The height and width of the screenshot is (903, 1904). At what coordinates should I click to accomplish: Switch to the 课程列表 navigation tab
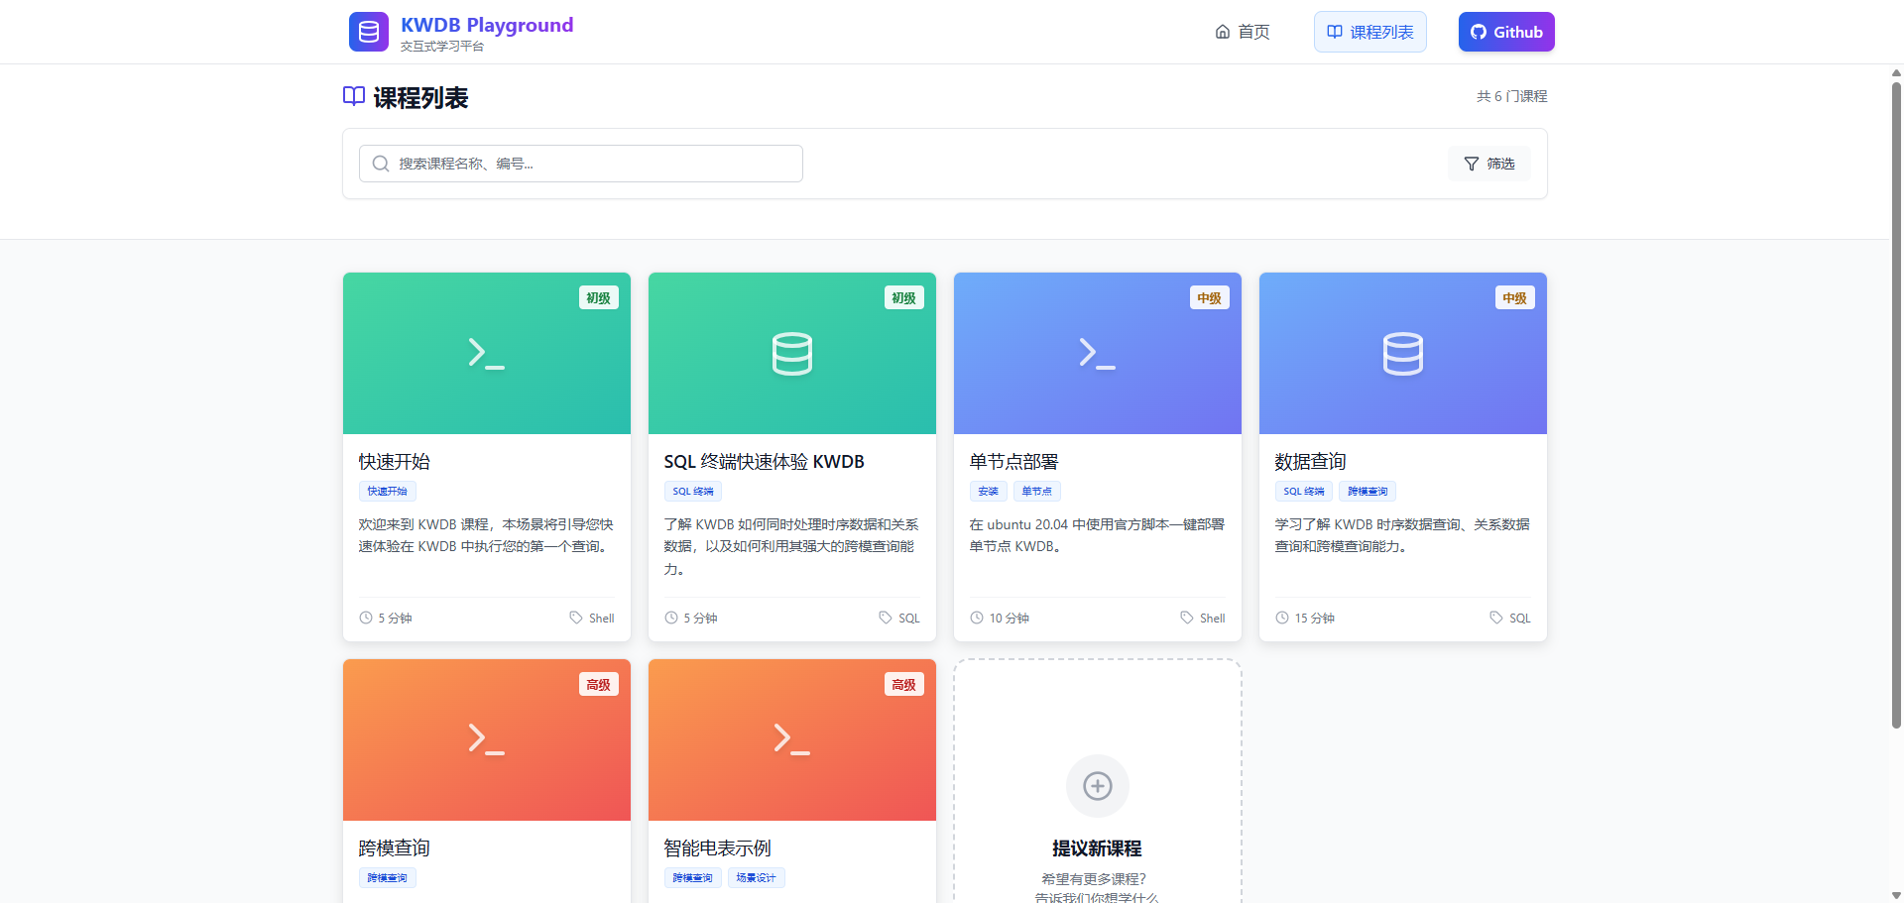1370,32
